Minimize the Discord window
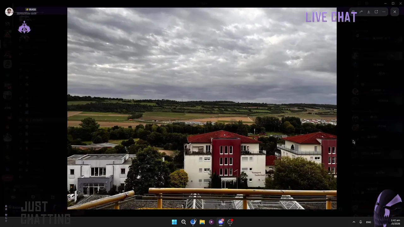The height and width of the screenshot is (227, 404). 385,3
